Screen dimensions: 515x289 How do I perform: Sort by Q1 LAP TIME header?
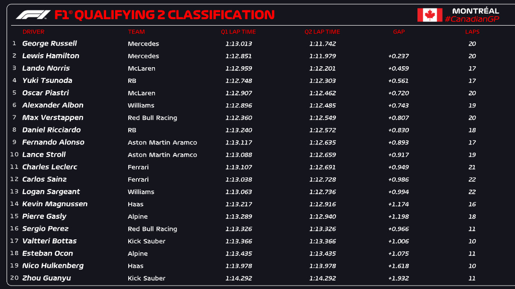click(x=238, y=32)
